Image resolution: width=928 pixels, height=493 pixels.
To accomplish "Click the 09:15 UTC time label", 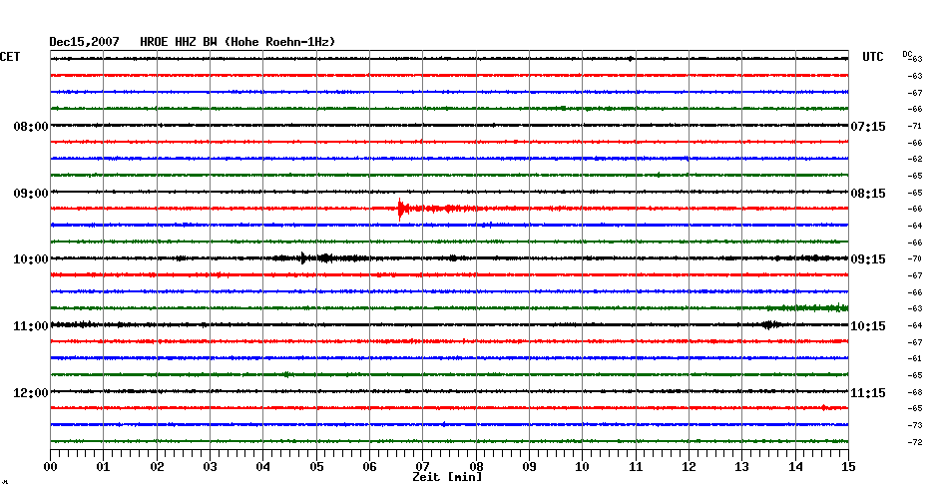I will [868, 259].
